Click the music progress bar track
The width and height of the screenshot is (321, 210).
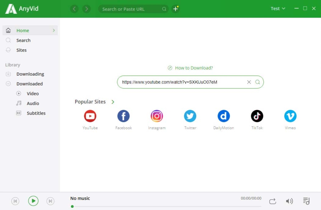pyautogui.click(x=166, y=207)
